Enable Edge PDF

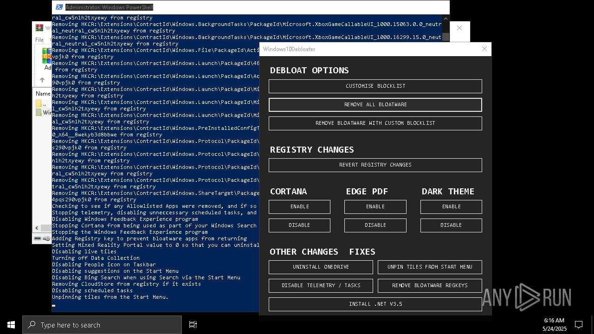[375, 206]
